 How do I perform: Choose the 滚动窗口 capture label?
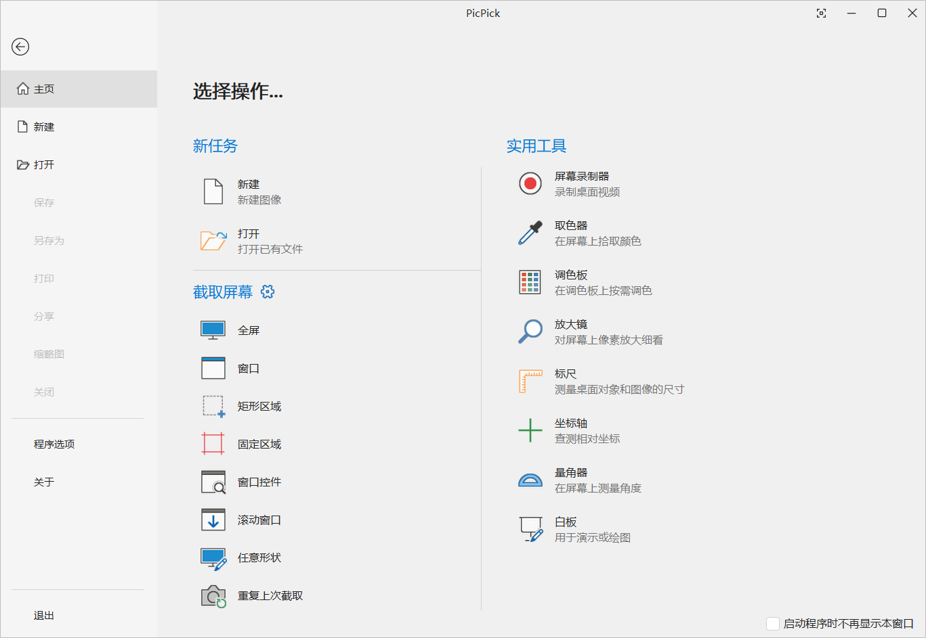pos(259,520)
